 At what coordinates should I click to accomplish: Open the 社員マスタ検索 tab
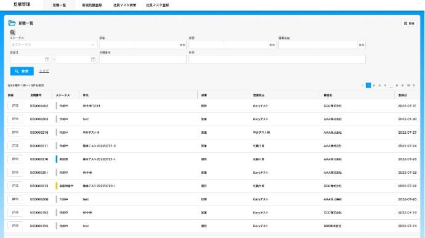point(124,5)
